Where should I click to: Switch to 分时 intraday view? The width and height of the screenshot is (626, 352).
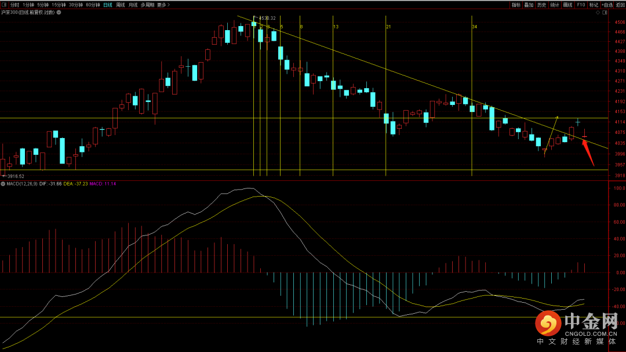[x=15, y=5]
